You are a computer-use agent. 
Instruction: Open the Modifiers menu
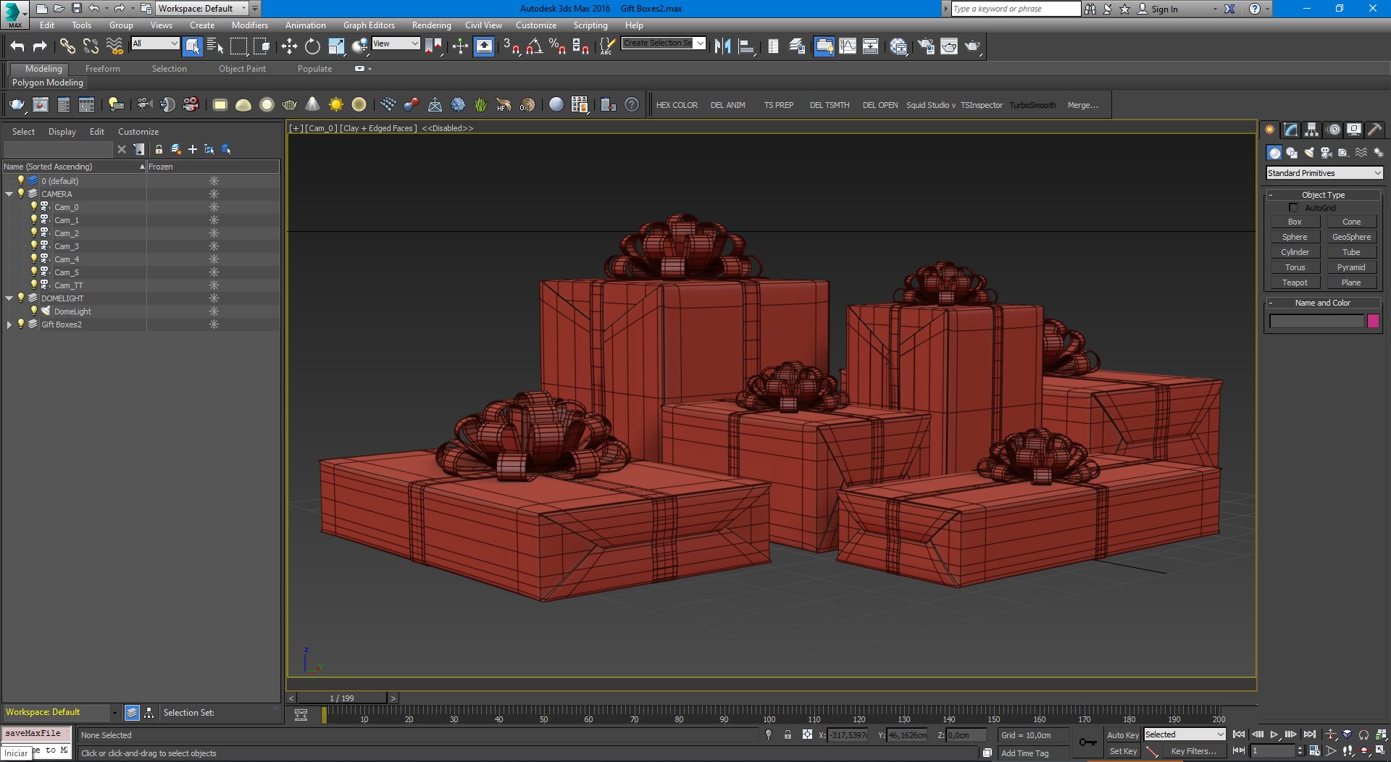[250, 25]
